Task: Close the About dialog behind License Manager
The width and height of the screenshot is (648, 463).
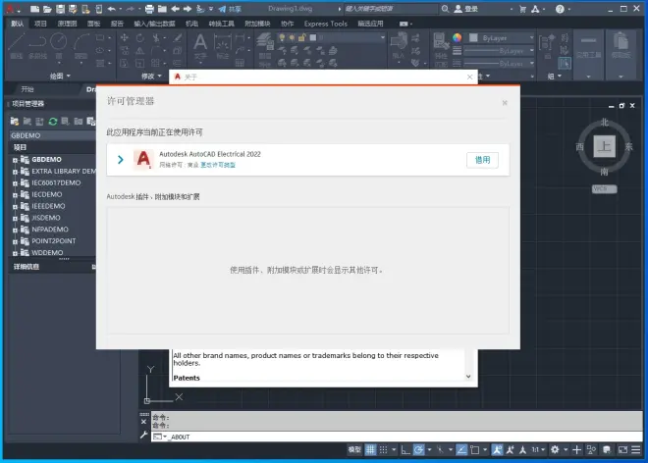Action: (x=469, y=77)
